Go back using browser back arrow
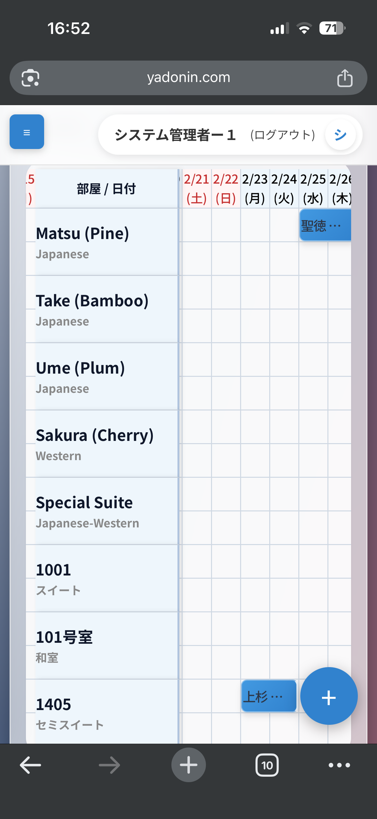Viewport: 377px width, 819px height. point(30,765)
